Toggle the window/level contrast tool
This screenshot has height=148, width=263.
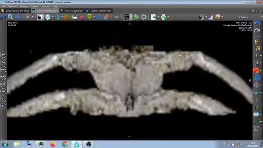[x=40, y=17]
